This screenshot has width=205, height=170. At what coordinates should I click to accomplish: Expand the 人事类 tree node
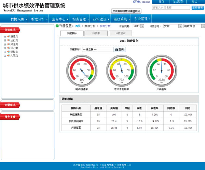5,55
